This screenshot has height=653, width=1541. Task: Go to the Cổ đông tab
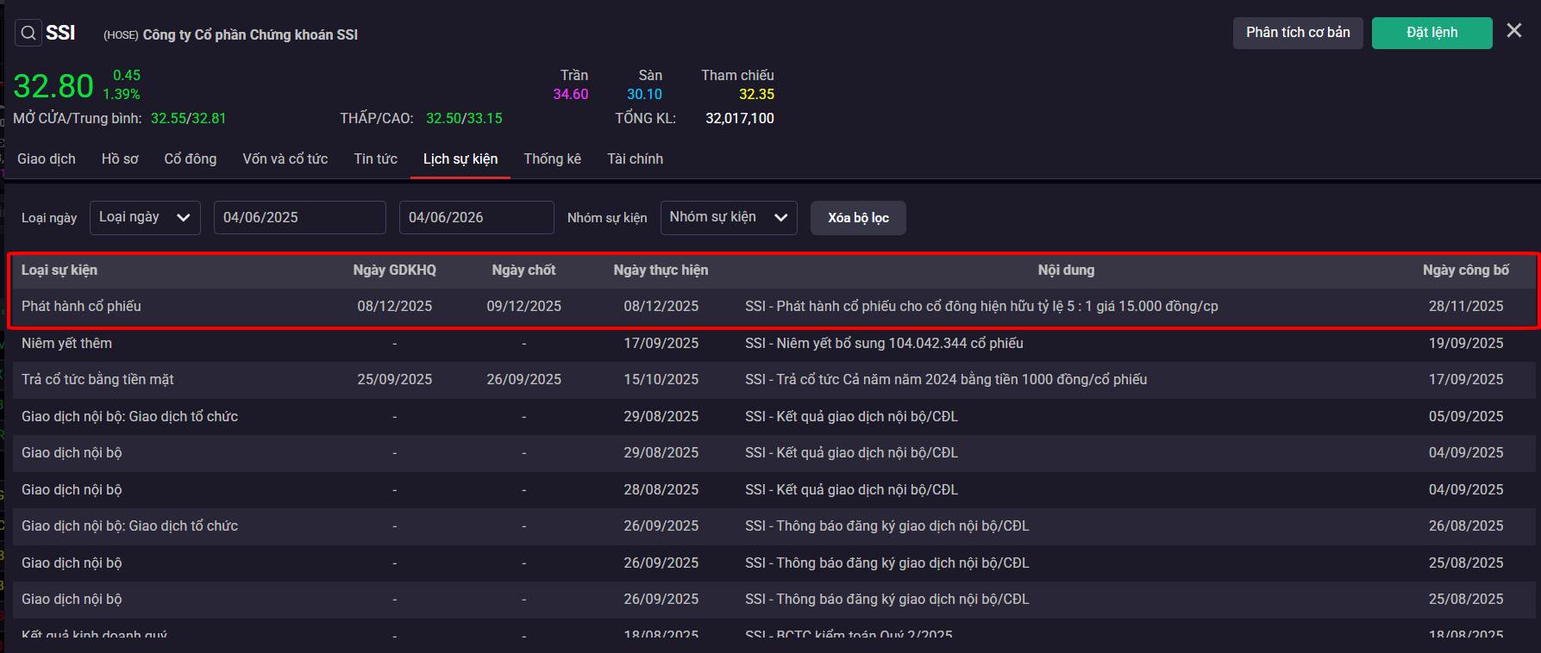click(x=191, y=159)
